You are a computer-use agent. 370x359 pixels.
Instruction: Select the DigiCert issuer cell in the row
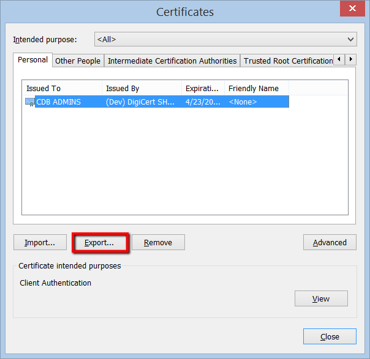coord(142,102)
